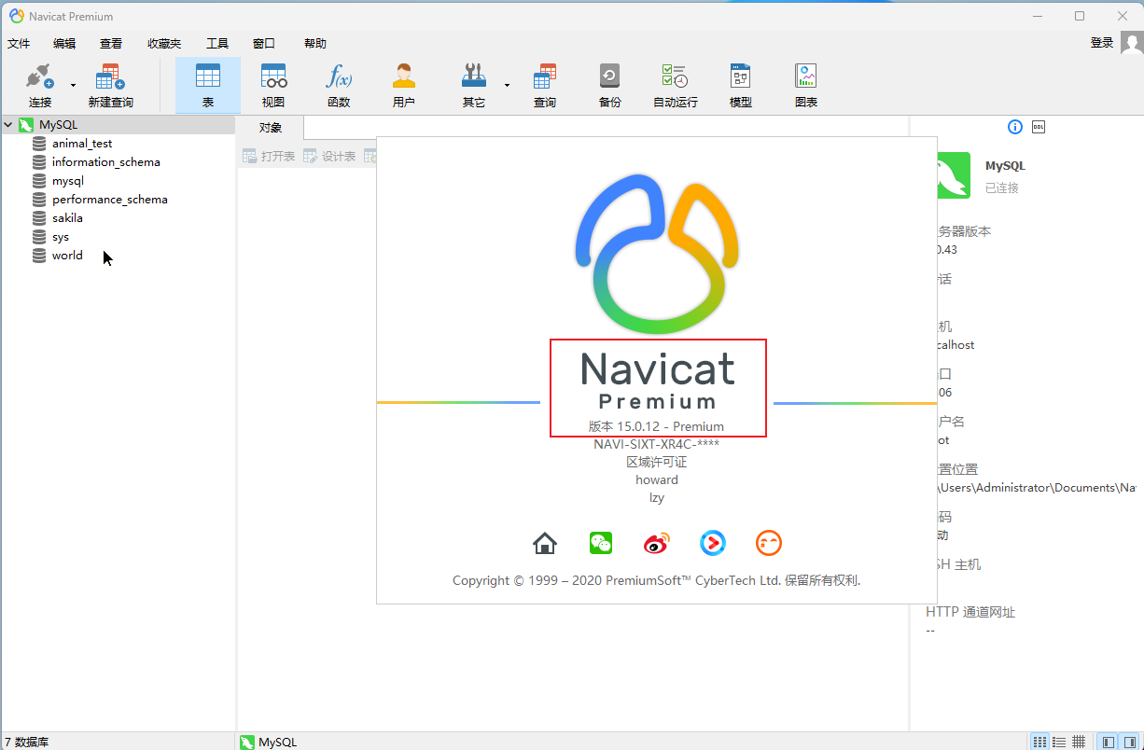Click the 用户 (User) toolbar icon
Screen dimensions: 1144x750
coord(404,86)
